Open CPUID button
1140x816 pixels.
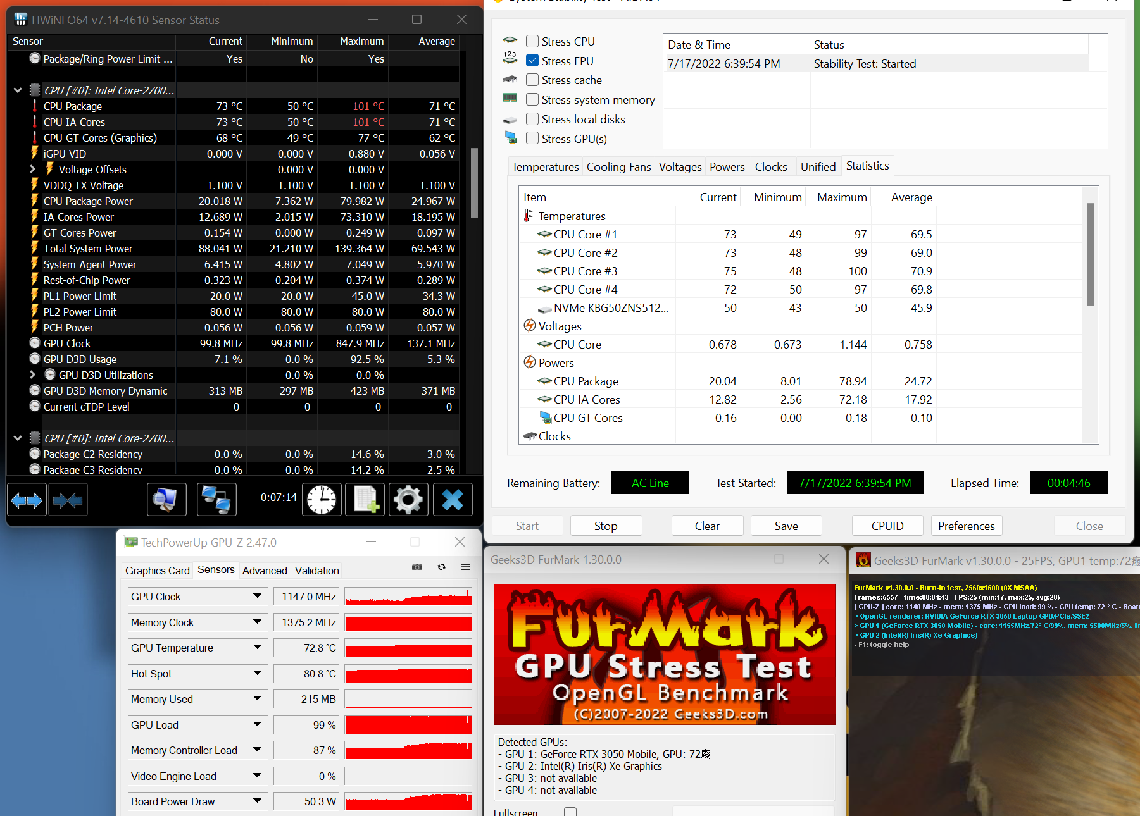click(x=887, y=526)
